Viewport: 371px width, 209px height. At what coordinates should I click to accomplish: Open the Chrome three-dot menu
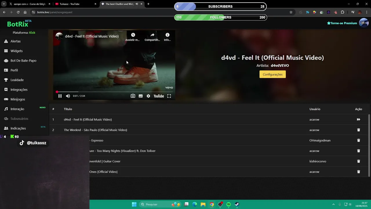367,12
